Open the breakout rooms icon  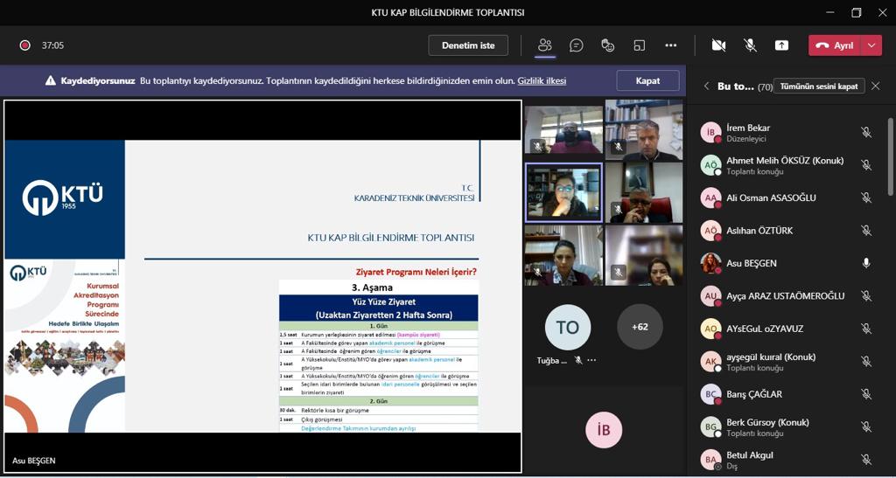coord(640,45)
